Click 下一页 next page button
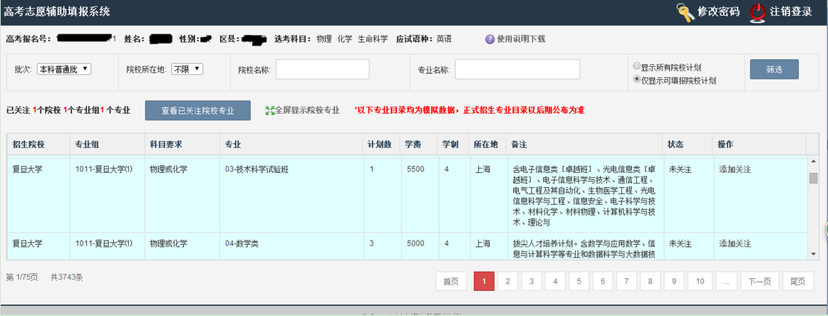Image resolution: width=828 pixels, height=316 pixels. click(760, 282)
